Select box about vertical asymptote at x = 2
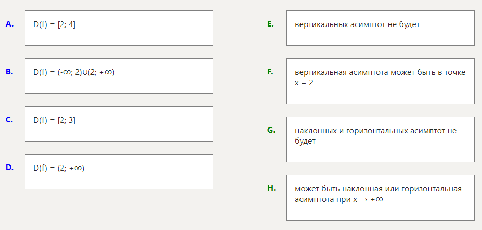This screenshot has height=230, width=482. pos(380,81)
